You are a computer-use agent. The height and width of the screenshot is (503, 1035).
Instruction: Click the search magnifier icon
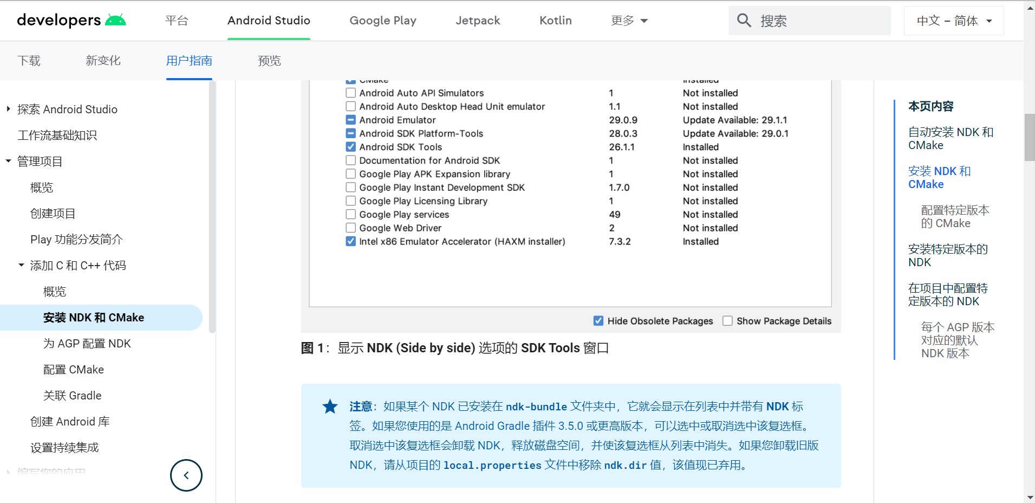coord(744,21)
